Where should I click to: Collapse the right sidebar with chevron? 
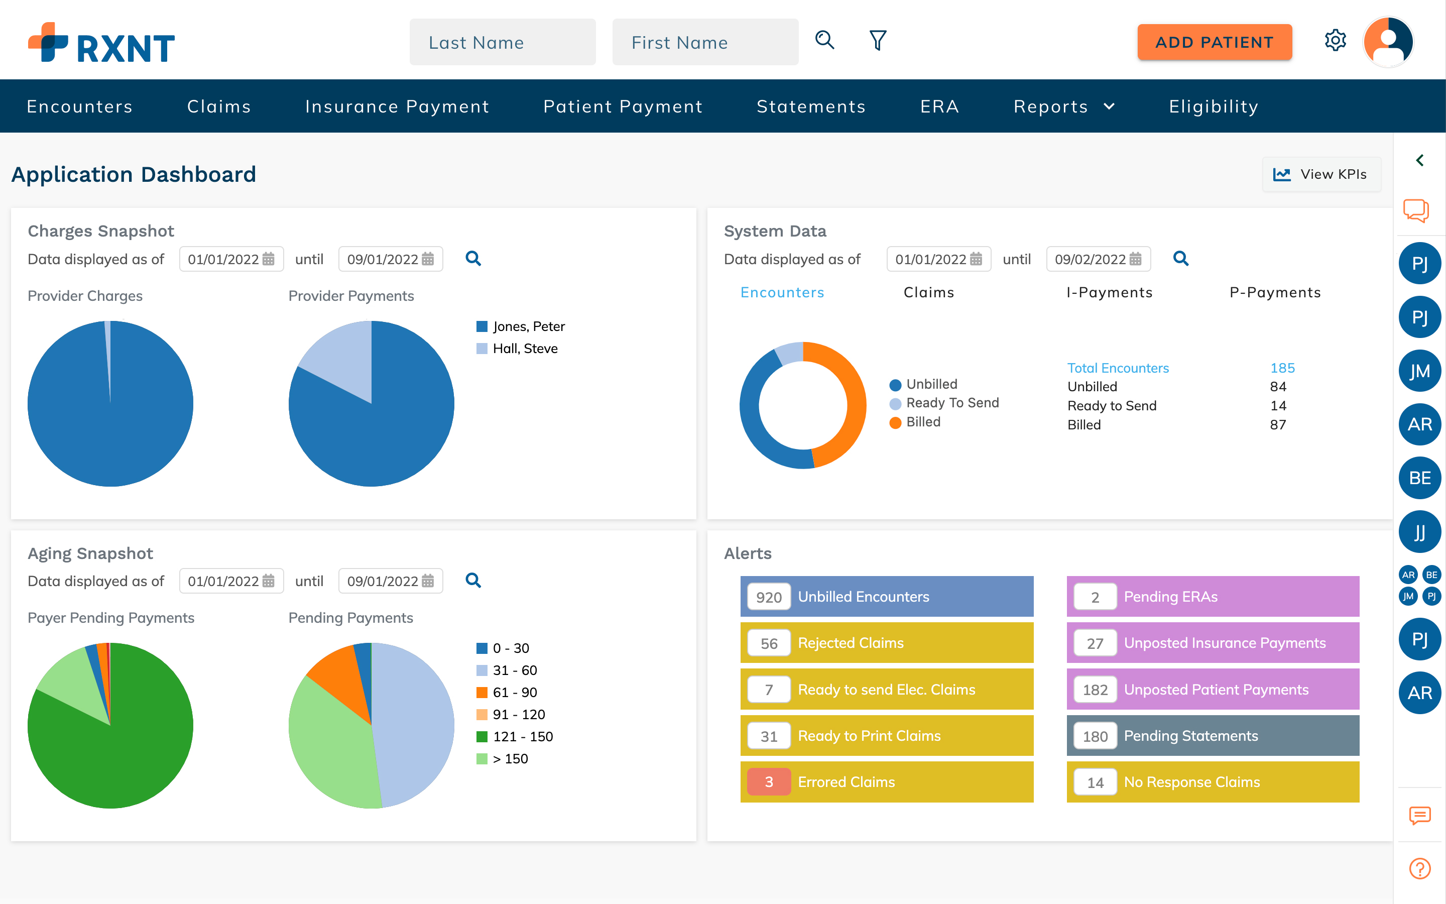tap(1420, 160)
